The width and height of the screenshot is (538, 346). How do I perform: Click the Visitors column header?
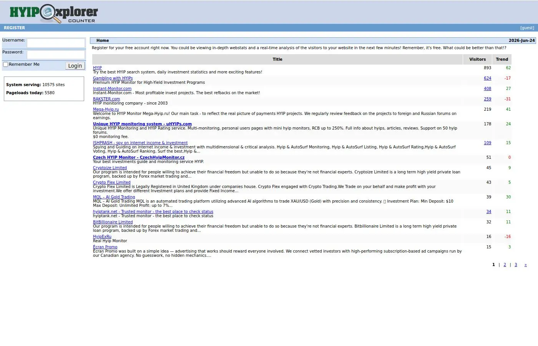477,59
